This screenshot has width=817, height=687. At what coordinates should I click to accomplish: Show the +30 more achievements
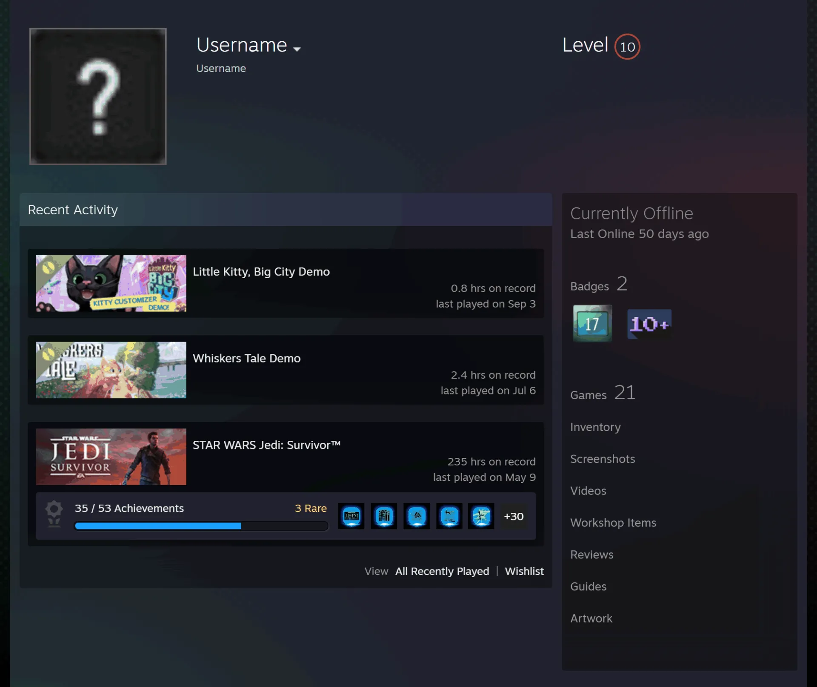pos(514,516)
